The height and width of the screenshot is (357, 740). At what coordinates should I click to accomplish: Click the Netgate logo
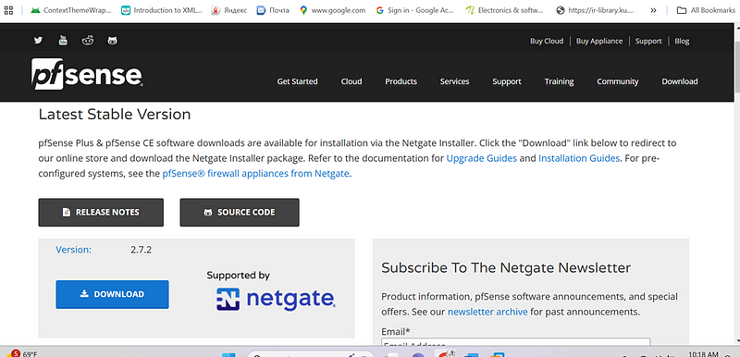[276, 299]
